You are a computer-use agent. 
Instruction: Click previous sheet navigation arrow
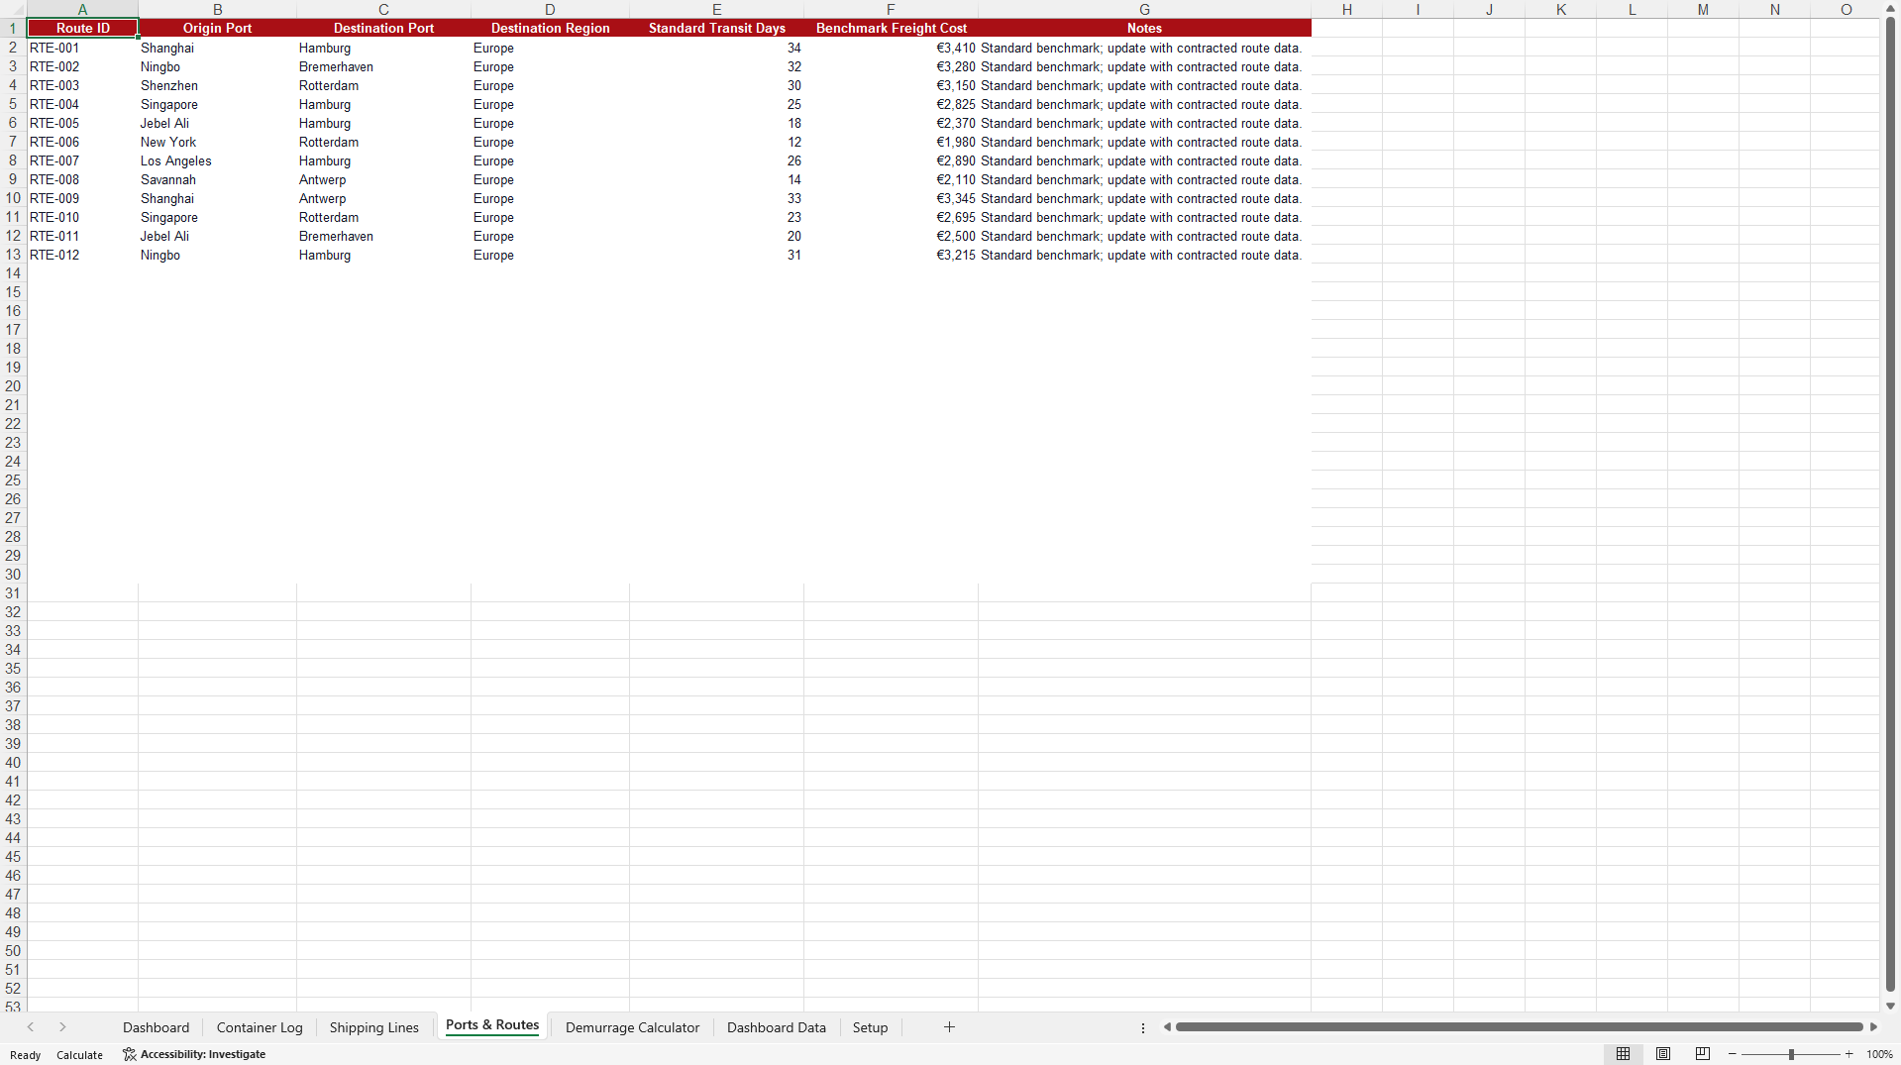point(31,1027)
